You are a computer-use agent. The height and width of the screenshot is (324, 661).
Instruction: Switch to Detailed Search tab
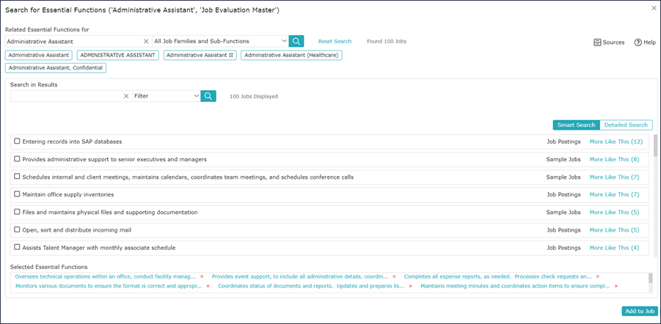click(x=626, y=125)
